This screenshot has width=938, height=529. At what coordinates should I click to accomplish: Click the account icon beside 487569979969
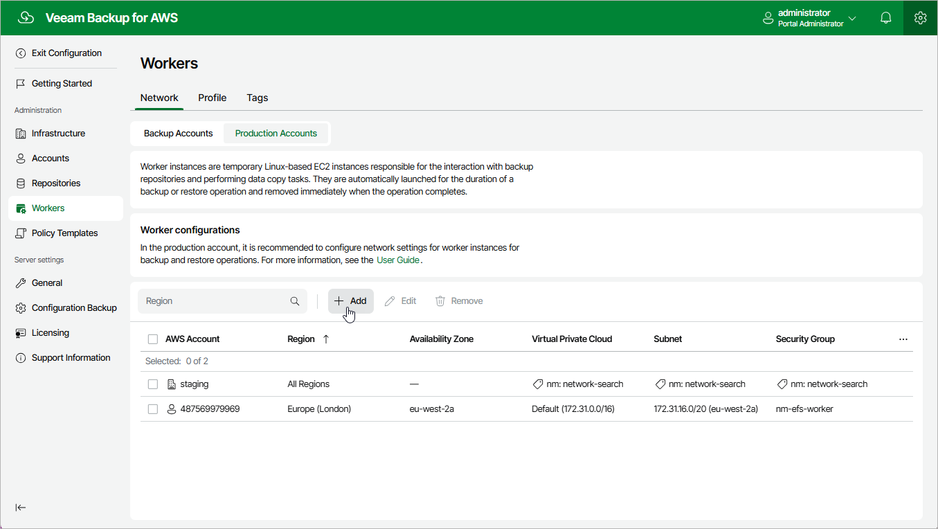172,409
